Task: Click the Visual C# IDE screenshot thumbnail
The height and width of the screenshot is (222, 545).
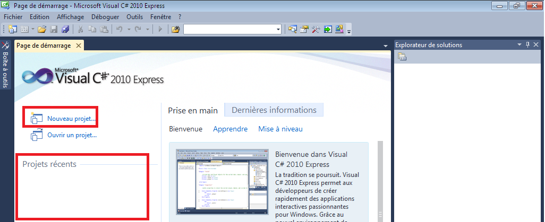Action: coord(223,181)
